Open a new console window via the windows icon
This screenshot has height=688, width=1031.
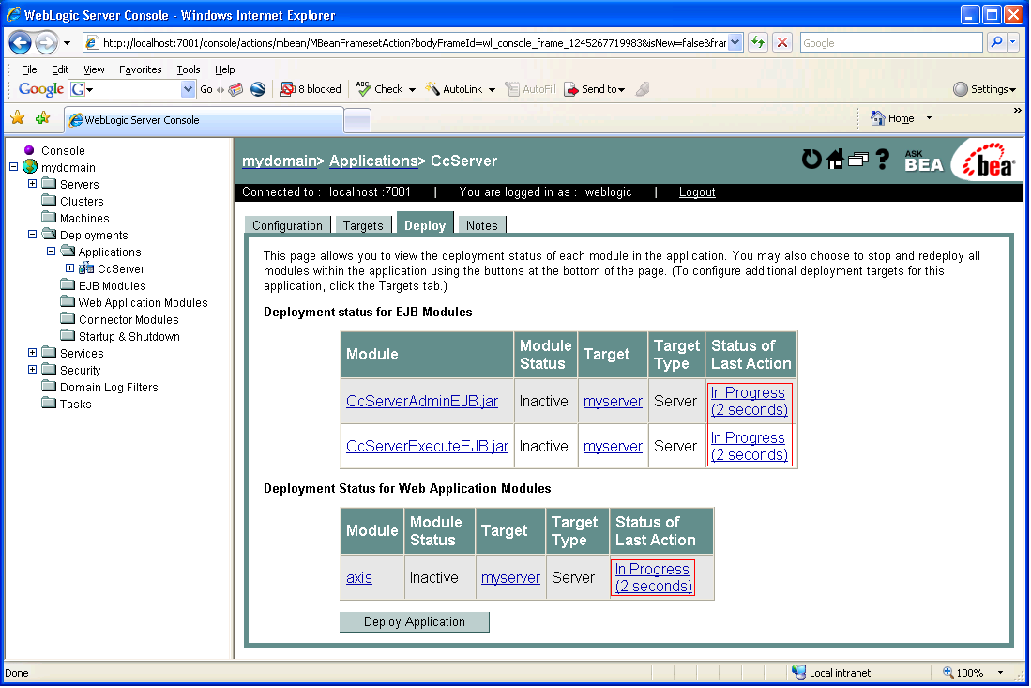[x=857, y=159]
